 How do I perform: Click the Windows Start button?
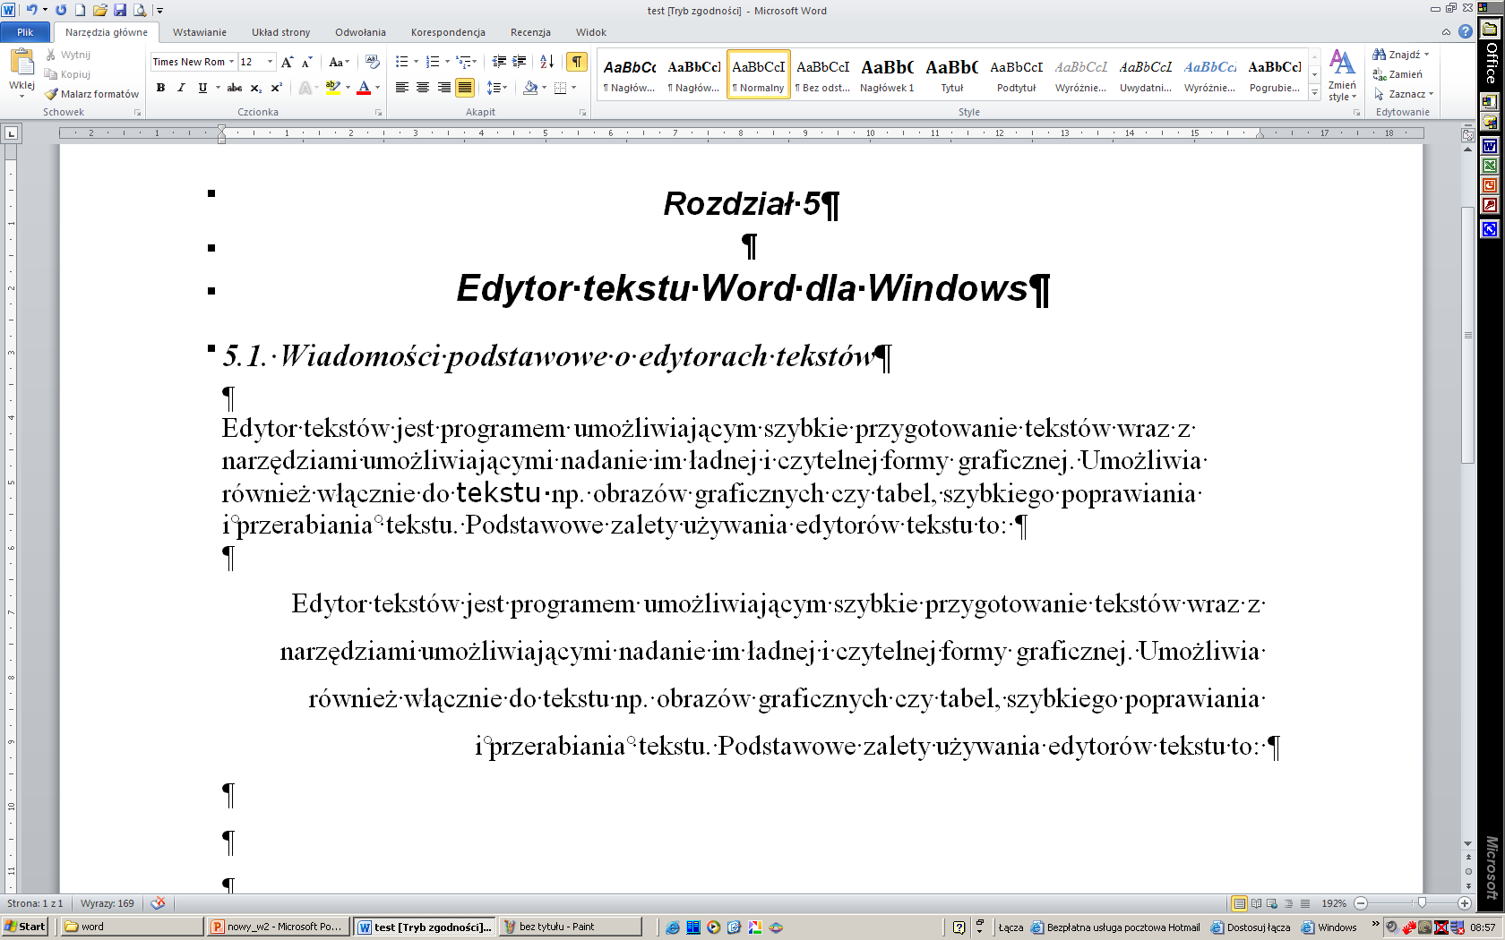coord(25,927)
